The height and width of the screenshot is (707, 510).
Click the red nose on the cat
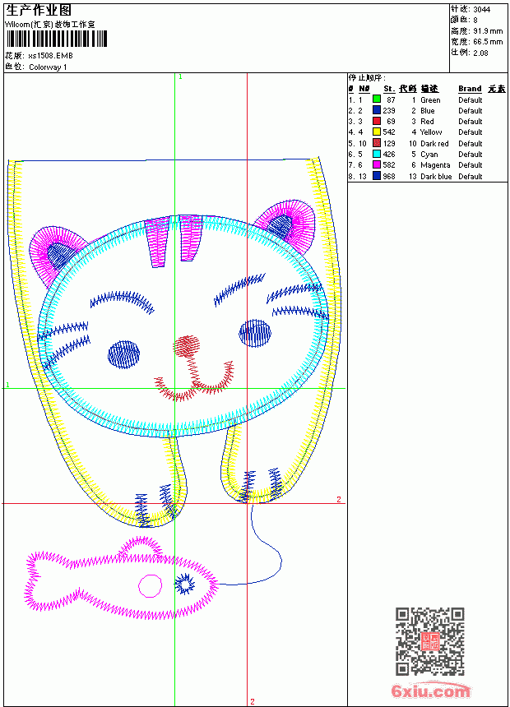tap(187, 346)
